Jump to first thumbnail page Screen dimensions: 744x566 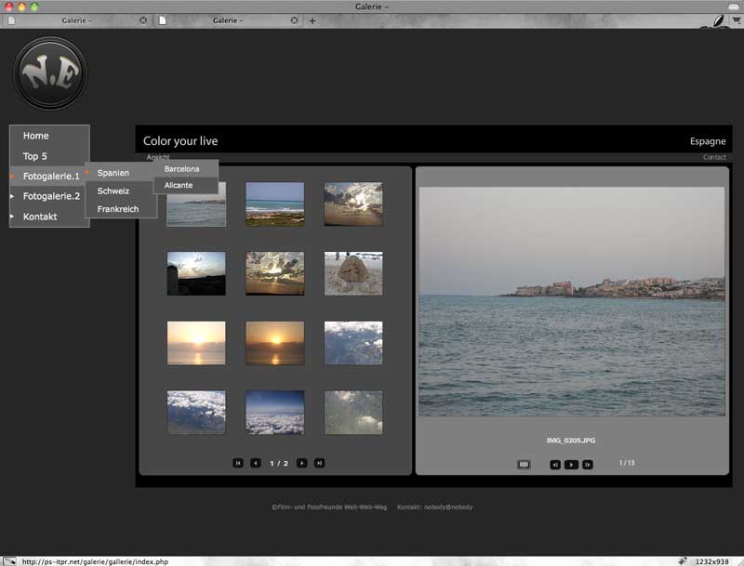pos(238,463)
